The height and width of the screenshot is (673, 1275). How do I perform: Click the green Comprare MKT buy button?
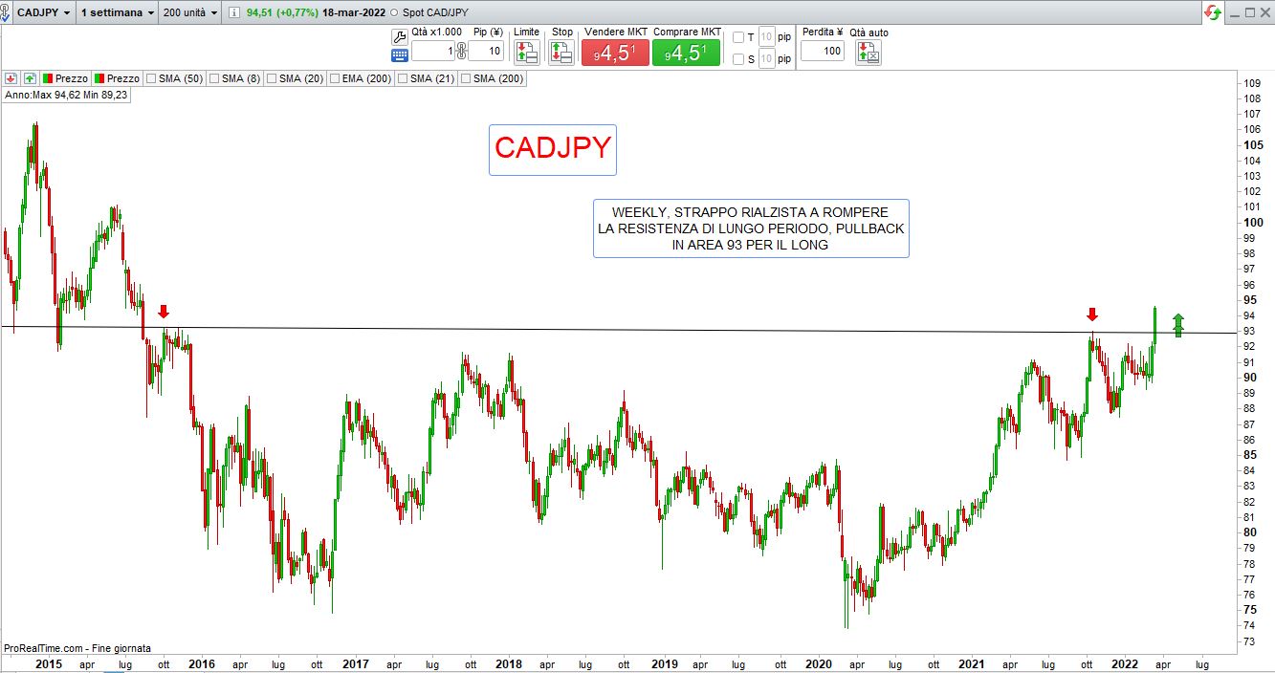(x=686, y=54)
